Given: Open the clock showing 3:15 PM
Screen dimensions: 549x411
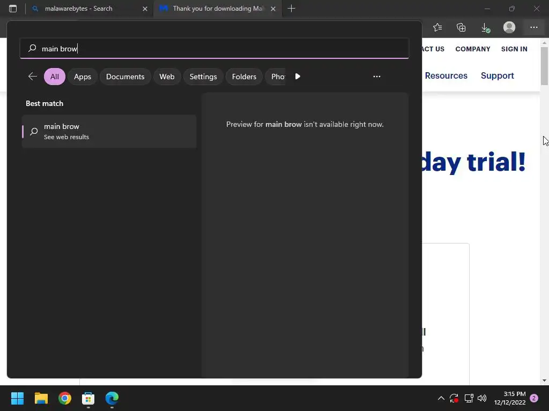Looking at the screenshot, I should point(510,398).
